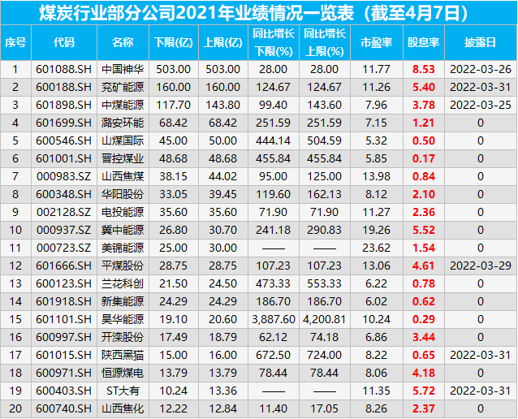This screenshot has height=419, width=518.
Task: Click dividend yield value 2.37
Action: point(424,408)
